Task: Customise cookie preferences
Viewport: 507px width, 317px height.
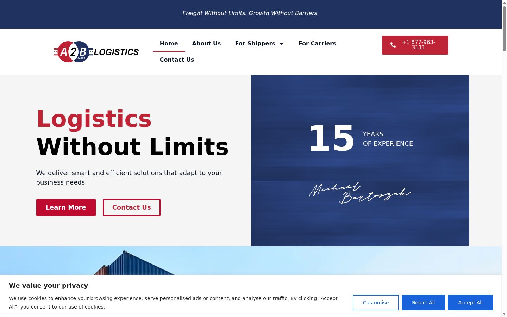Action: coord(376,303)
